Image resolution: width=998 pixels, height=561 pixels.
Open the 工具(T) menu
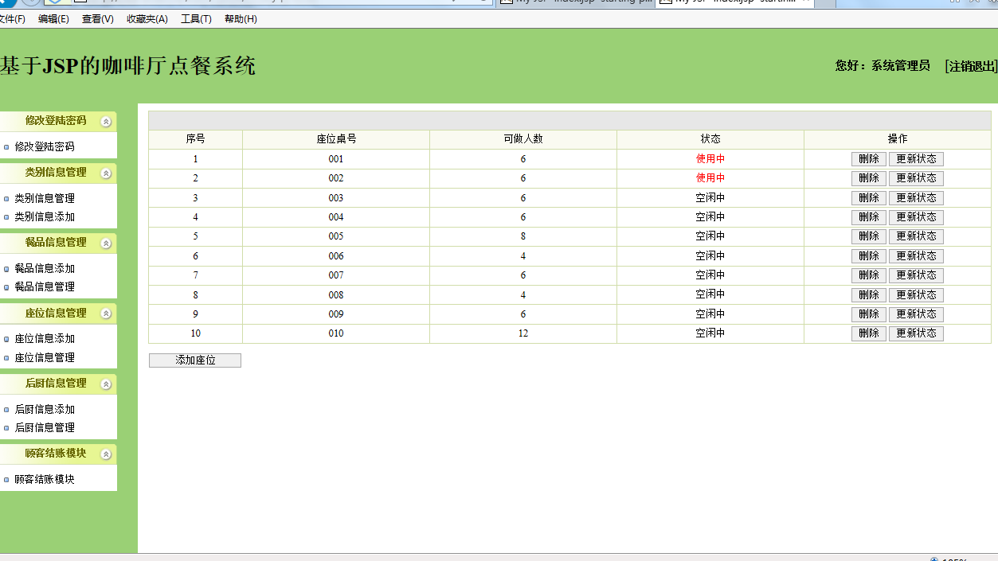196,19
